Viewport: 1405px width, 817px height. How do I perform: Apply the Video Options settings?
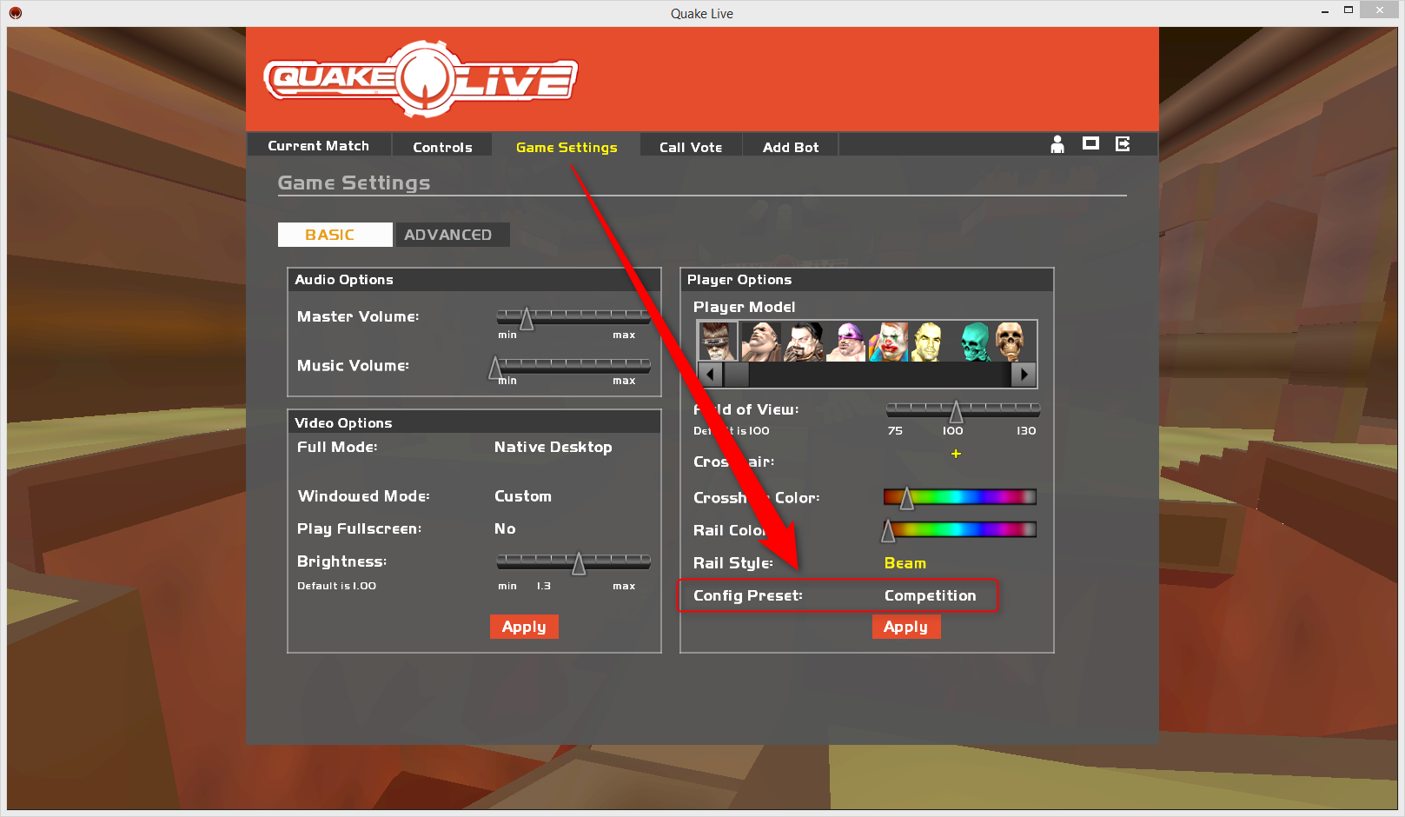pos(524,627)
